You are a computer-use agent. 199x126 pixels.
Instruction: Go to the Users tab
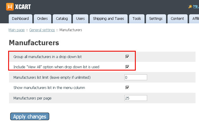point(80,19)
